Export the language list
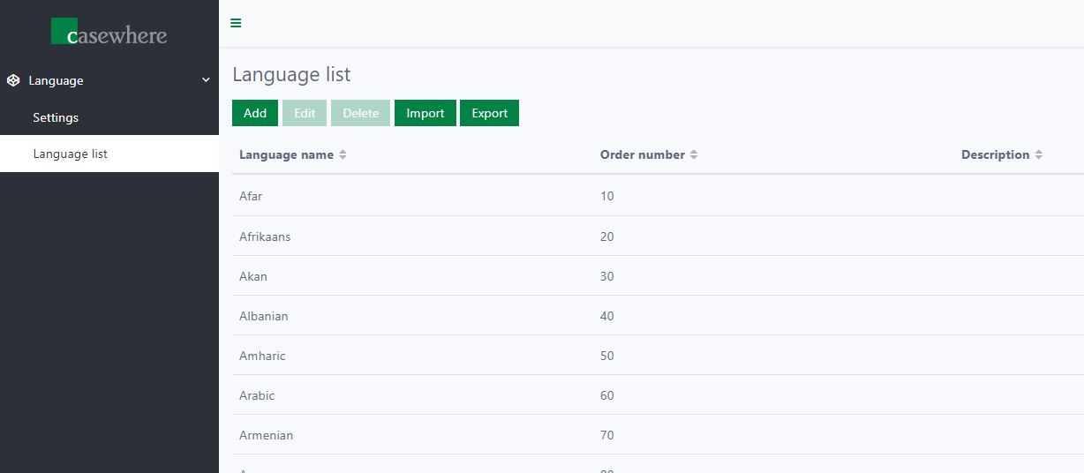 tap(489, 113)
